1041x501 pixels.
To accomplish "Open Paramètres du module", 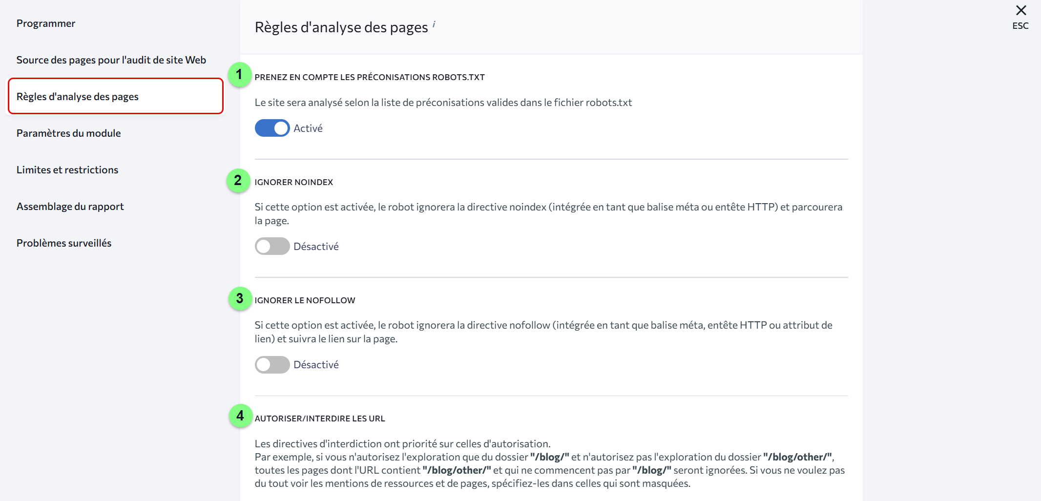I will (68, 133).
